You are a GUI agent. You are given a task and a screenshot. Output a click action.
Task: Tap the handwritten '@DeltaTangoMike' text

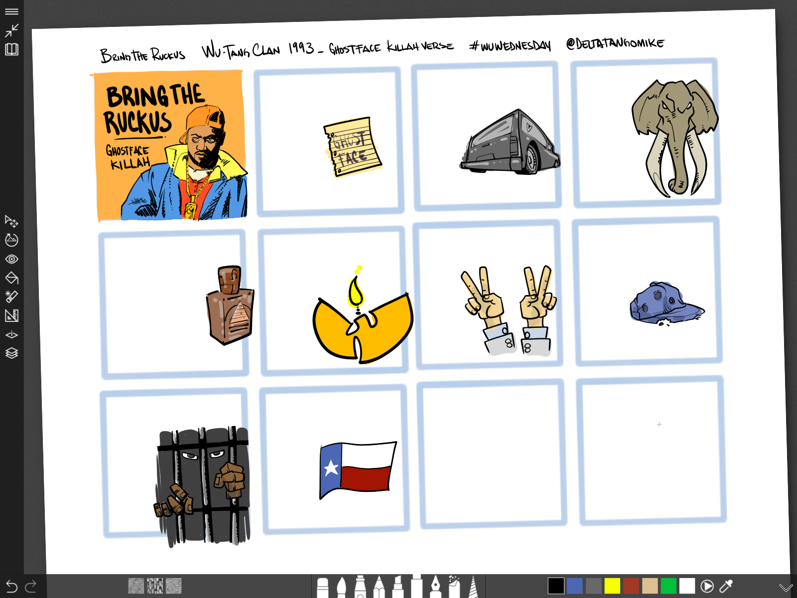click(x=615, y=43)
